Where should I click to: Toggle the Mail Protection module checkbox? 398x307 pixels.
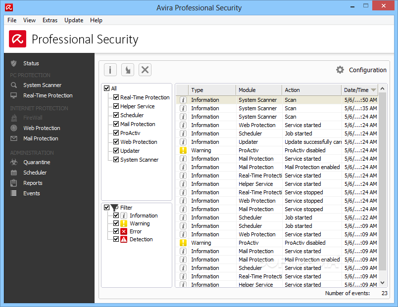[x=116, y=124]
